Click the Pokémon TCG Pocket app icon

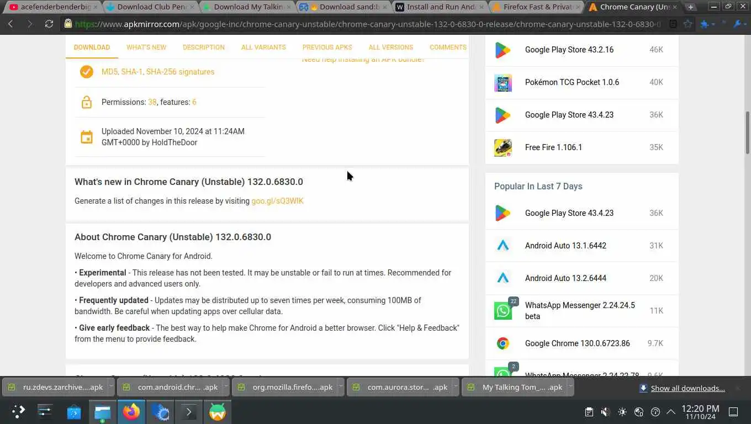point(503,82)
